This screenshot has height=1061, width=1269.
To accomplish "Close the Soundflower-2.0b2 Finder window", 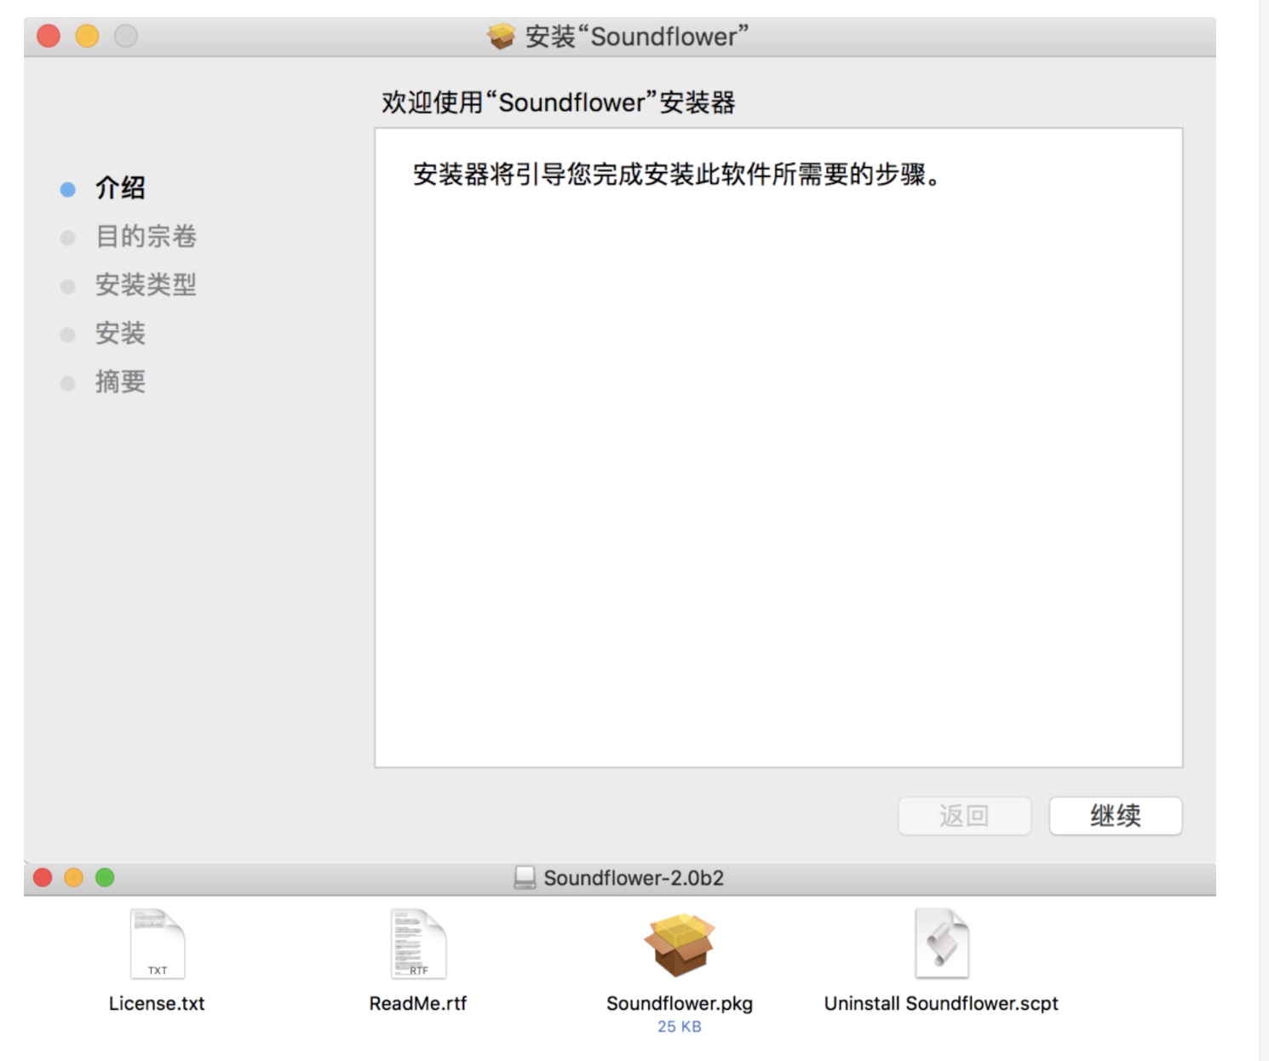I will click(x=43, y=878).
